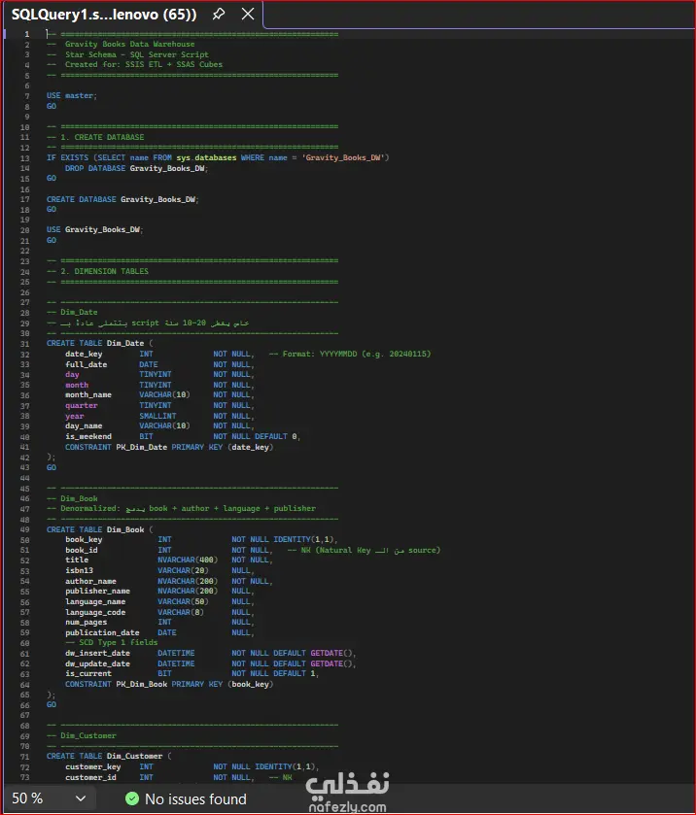
Task: Click the green checkmark status icon
Action: coord(132,798)
